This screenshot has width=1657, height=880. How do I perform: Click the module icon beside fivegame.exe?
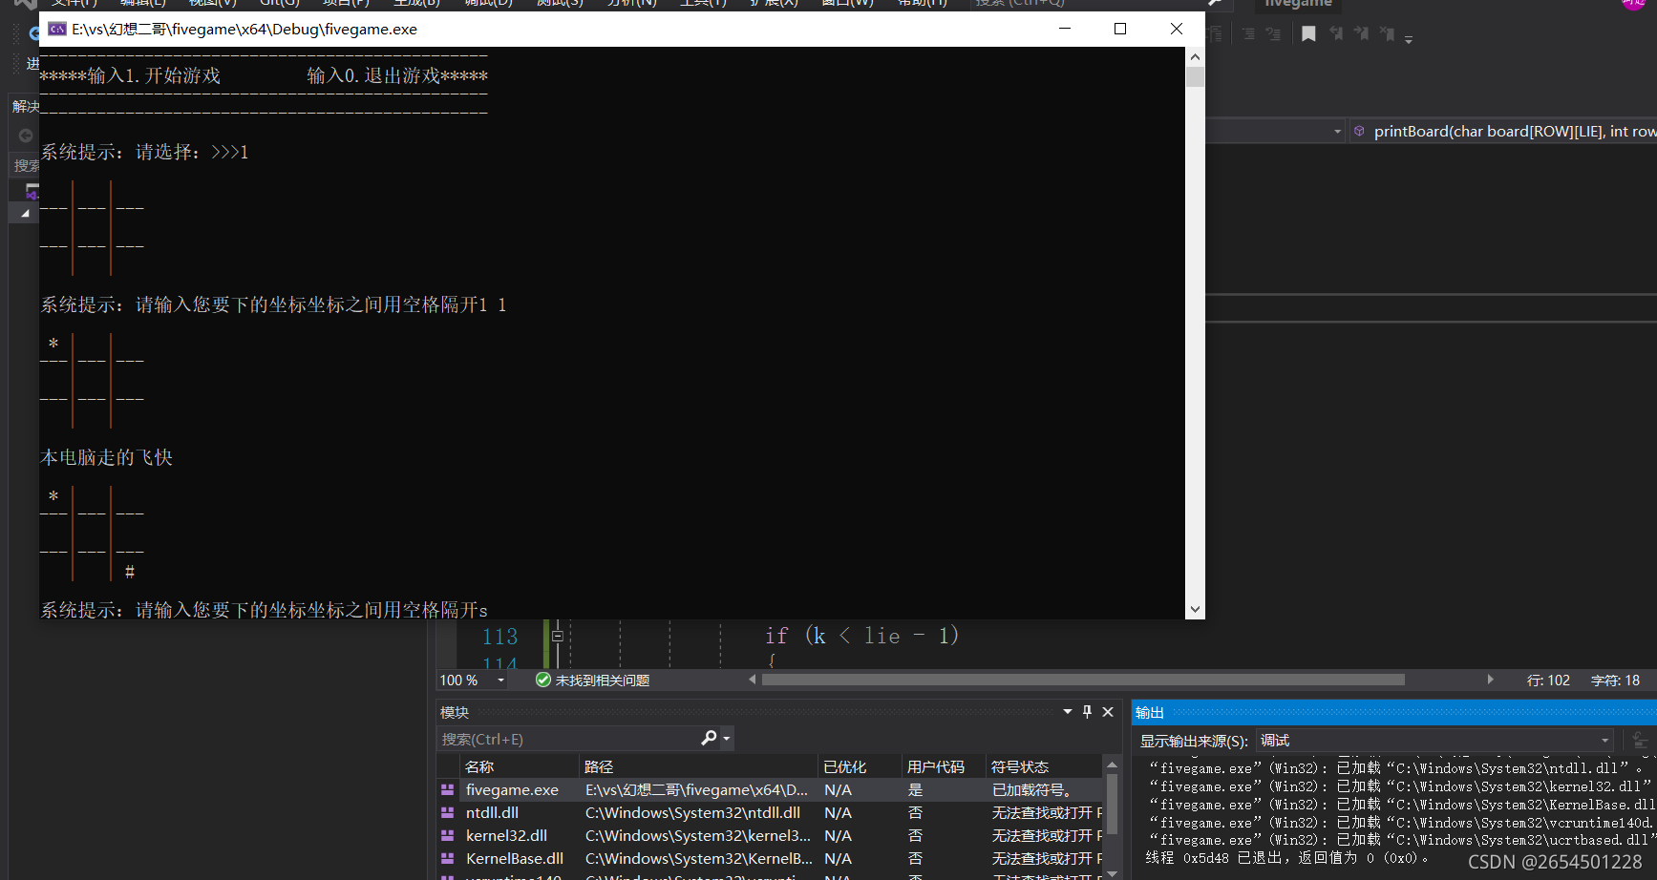coord(447,789)
